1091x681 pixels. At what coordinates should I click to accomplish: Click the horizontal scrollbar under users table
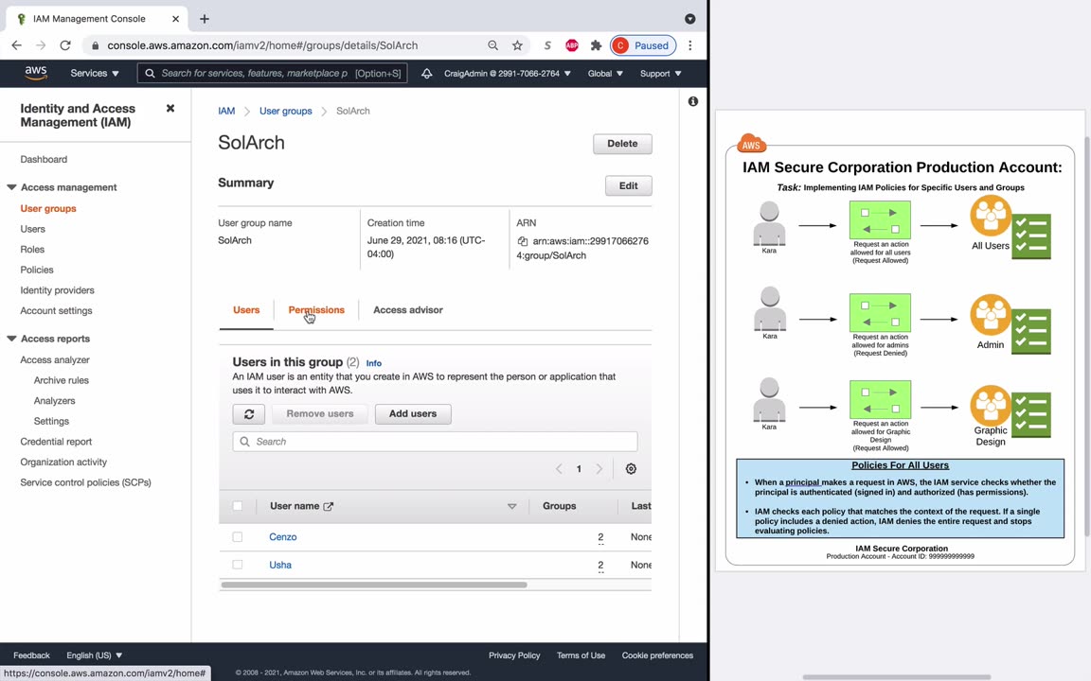pos(374,585)
